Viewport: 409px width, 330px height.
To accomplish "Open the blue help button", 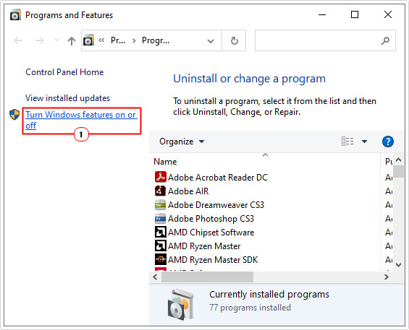I will (387, 142).
